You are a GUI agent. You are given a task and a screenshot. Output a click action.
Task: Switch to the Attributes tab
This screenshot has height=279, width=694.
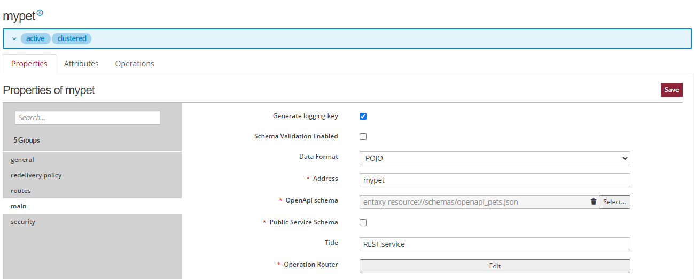81,64
